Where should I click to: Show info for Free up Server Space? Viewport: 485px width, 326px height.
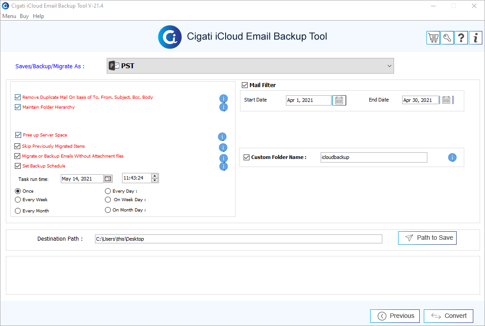[x=222, y=137]
